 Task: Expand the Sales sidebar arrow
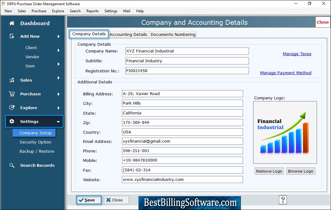click(59, 78)
